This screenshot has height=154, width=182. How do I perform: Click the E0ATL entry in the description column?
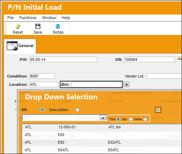pyautogui.click(x=113, y=150)
